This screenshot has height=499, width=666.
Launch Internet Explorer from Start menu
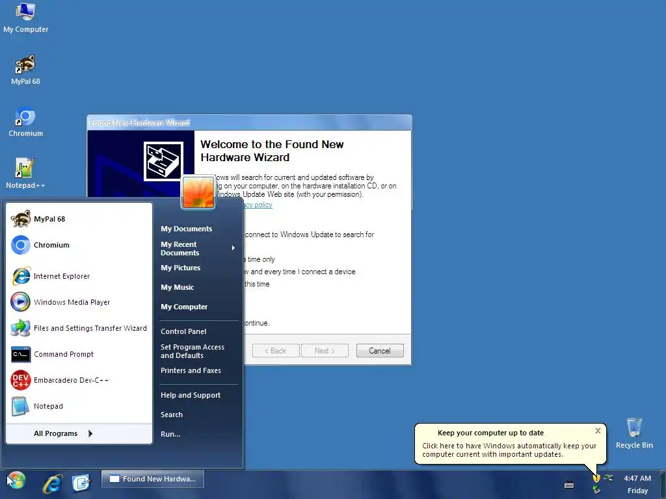click(x=79, y=276)
